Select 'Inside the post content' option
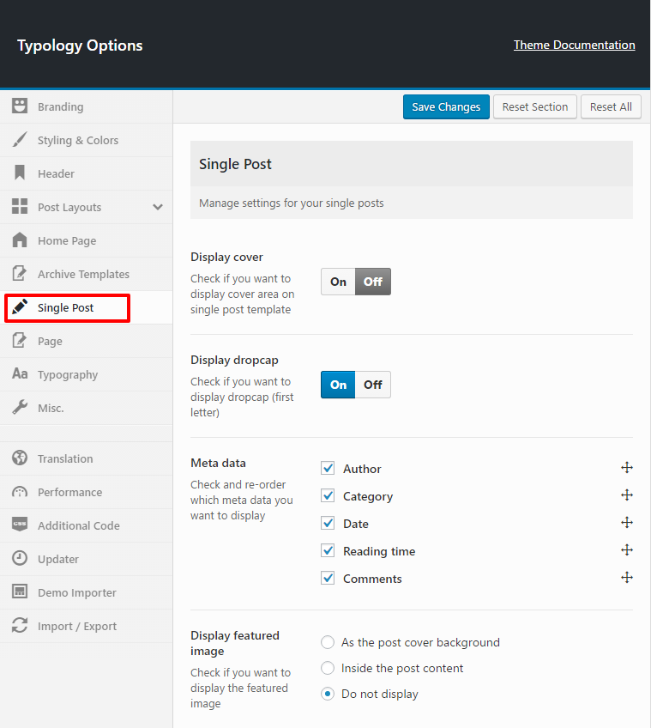651x728 pixels. pos(327,668)
